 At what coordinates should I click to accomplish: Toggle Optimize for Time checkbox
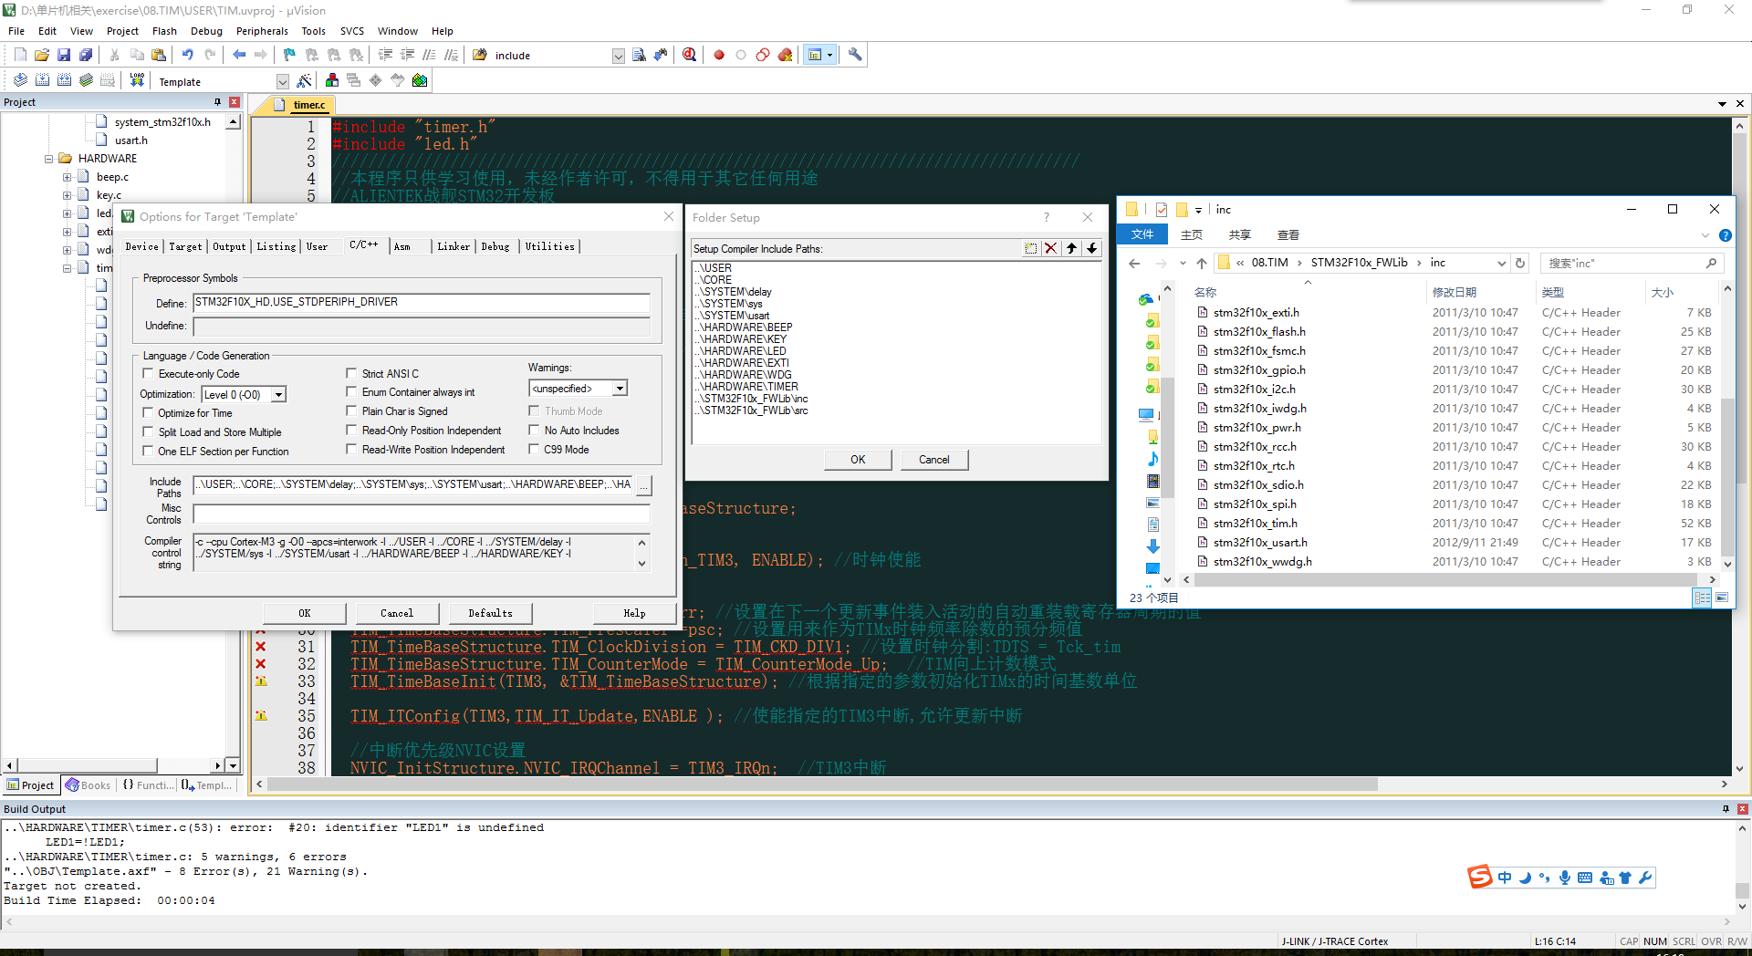coord(148,413)
